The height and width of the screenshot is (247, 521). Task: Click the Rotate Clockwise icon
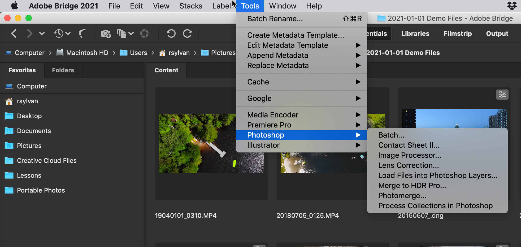coord(188,33)
